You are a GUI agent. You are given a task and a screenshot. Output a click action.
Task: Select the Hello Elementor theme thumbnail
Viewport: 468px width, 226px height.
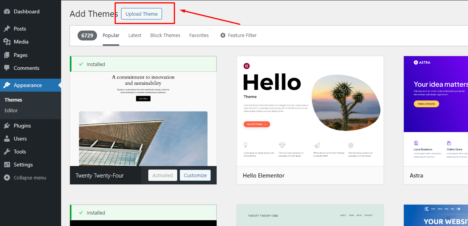coord(310,111)
